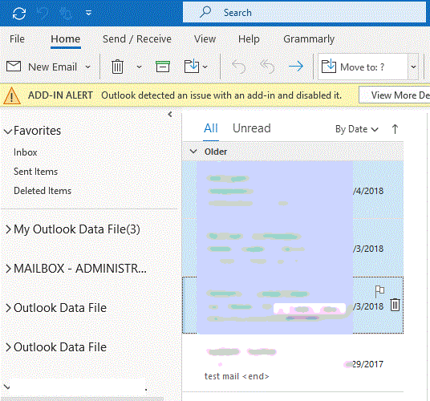Viewport: 430px width, 401px height.
Task: Select the email dated /4/2018
Action: (x=293, y=190)
